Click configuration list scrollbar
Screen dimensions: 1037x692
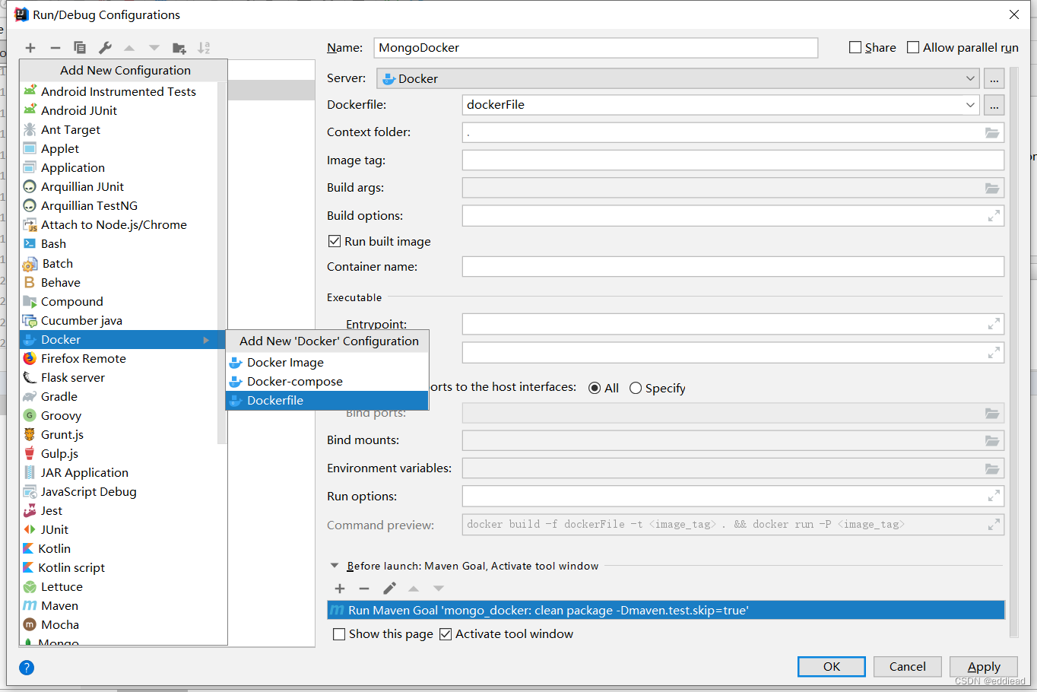tap(222, 262)
